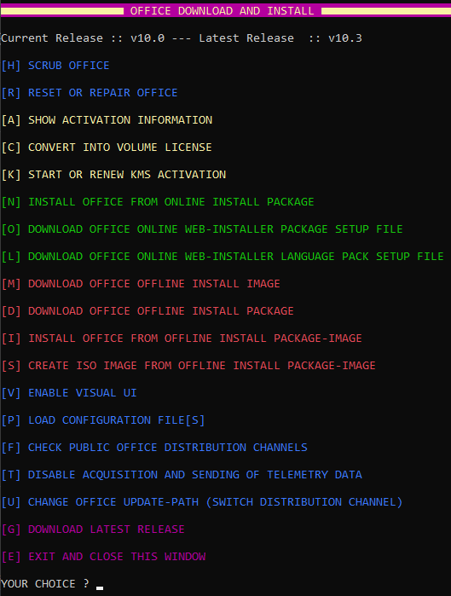
Task: Disable acquisition and sending of telemetry data
Action: tap(182, 475)
